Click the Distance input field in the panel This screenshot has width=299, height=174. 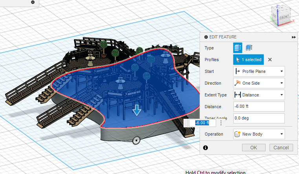(x=259, y=107)
